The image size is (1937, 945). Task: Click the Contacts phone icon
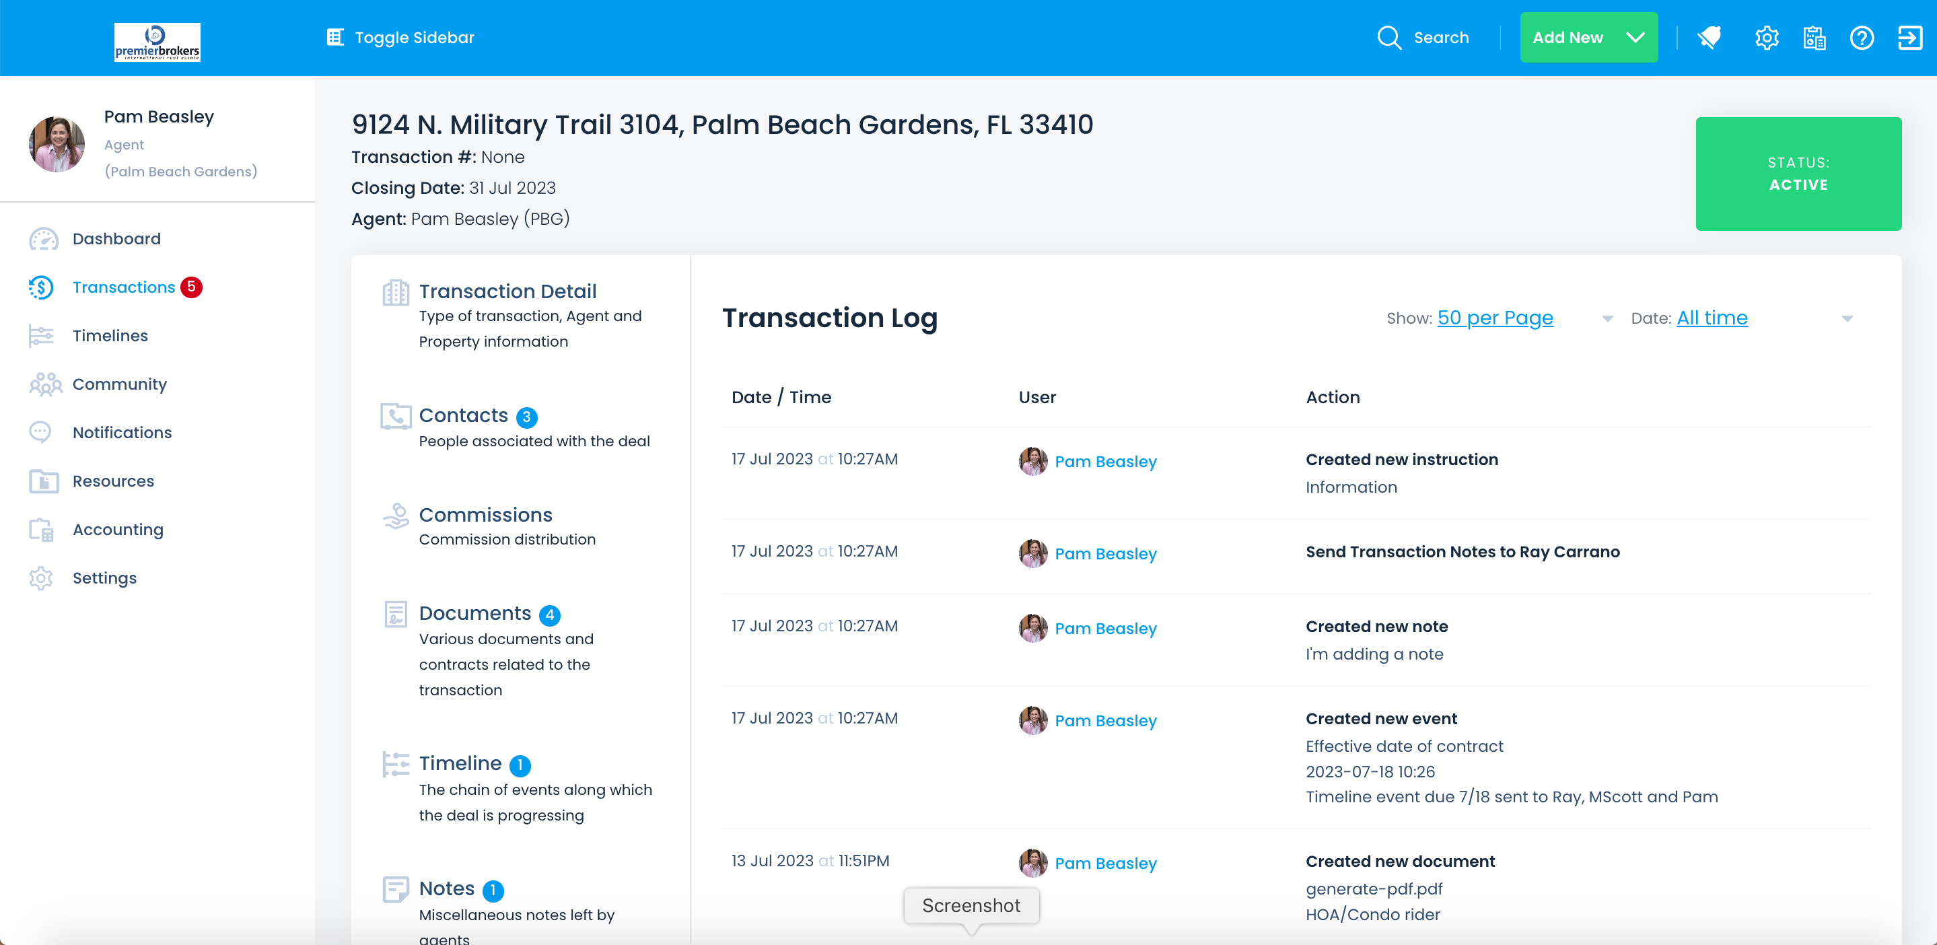(x=396, y=416)
